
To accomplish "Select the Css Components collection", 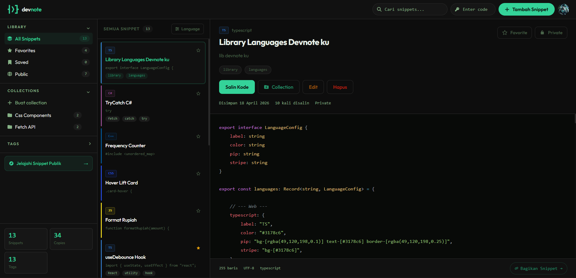I will (33, 115).
